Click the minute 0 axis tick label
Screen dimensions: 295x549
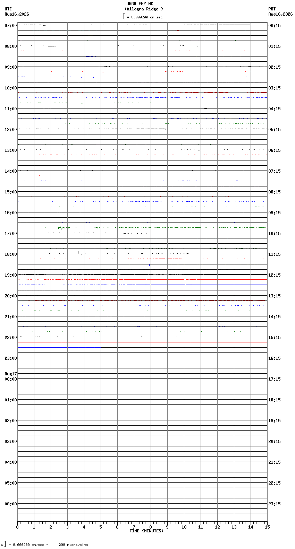(17, 527)
